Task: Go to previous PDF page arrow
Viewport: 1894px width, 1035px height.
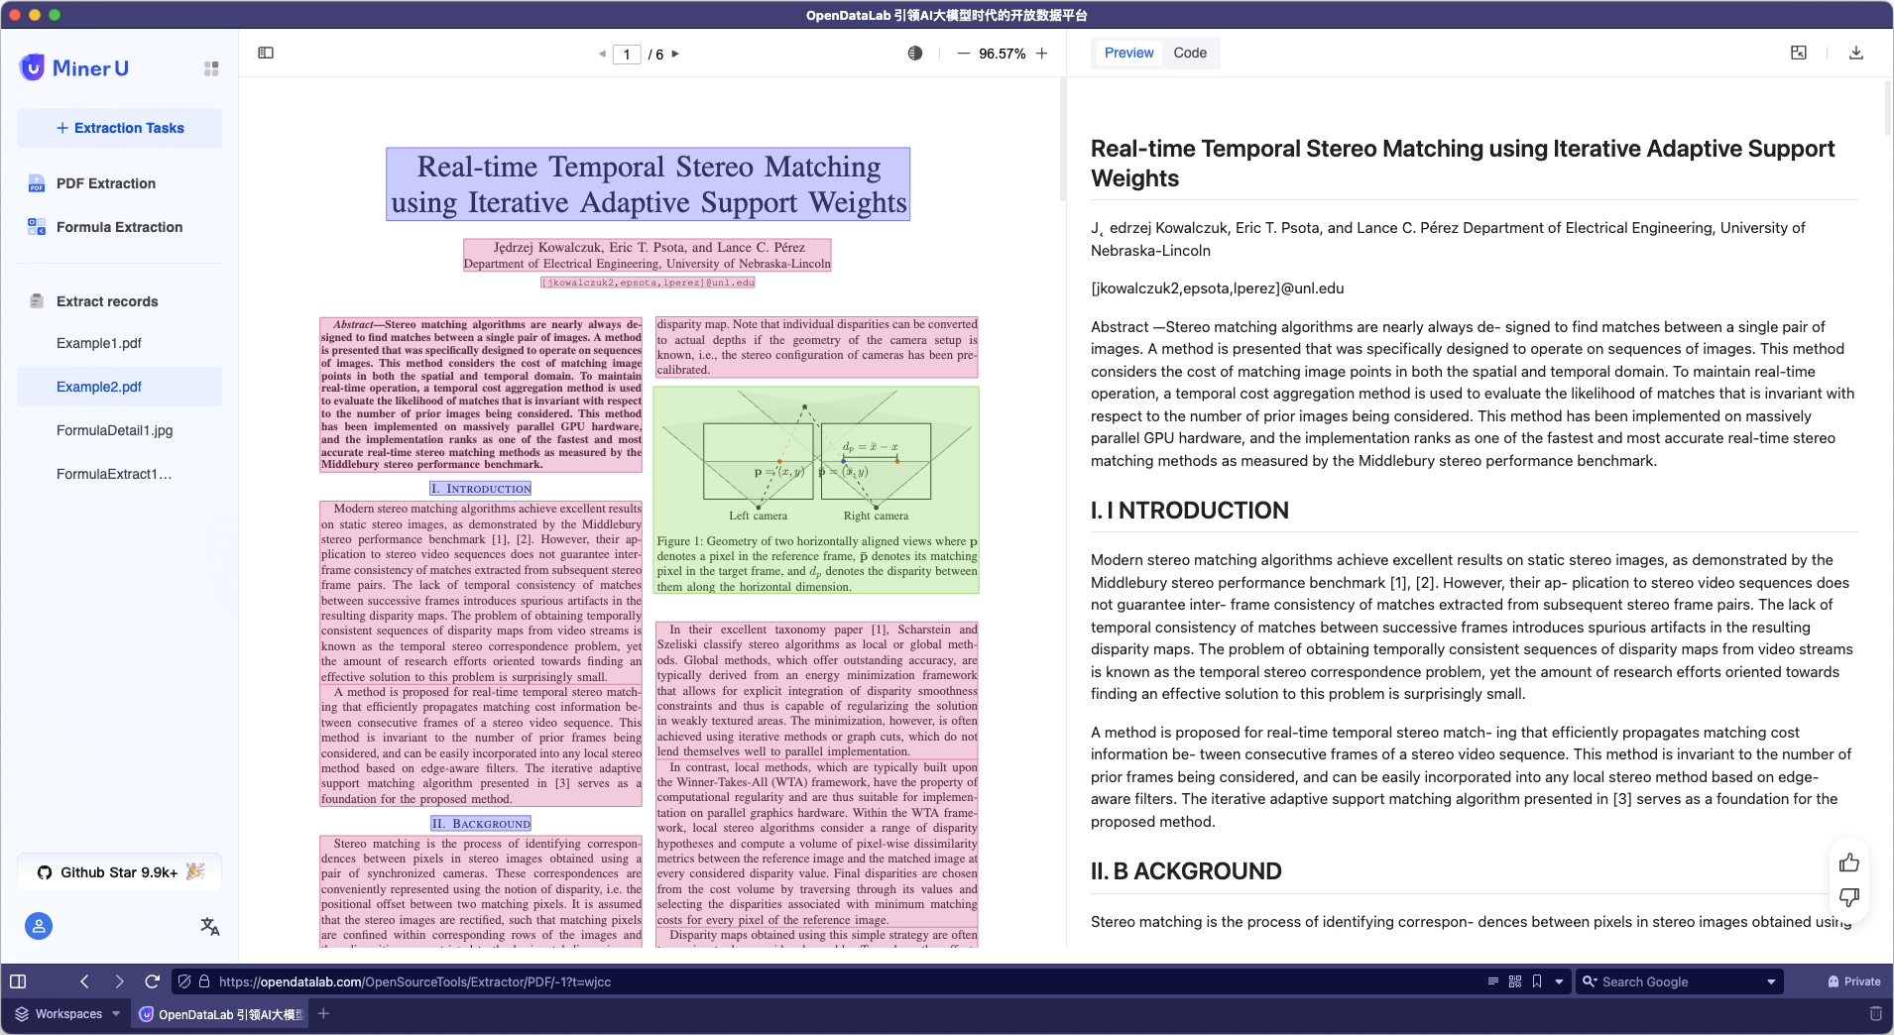Action: coord(602,55)
